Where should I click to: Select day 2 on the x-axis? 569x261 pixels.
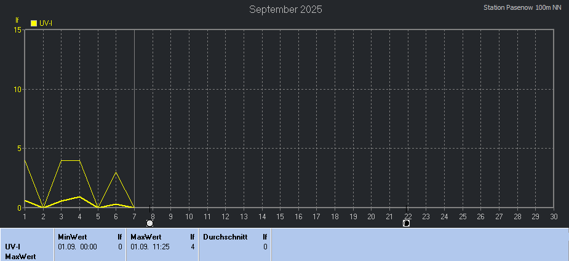(43, 216)
